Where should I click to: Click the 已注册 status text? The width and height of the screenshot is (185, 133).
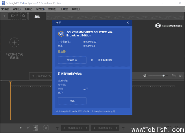click(62, 51)
